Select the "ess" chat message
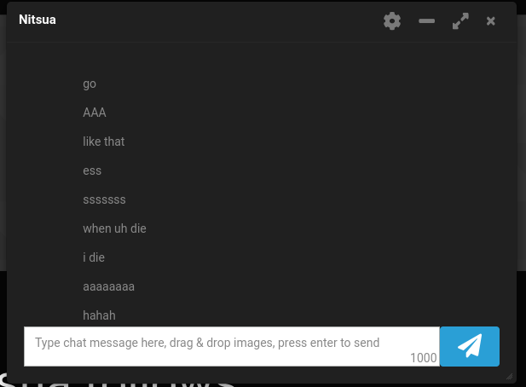 point(92,170)
